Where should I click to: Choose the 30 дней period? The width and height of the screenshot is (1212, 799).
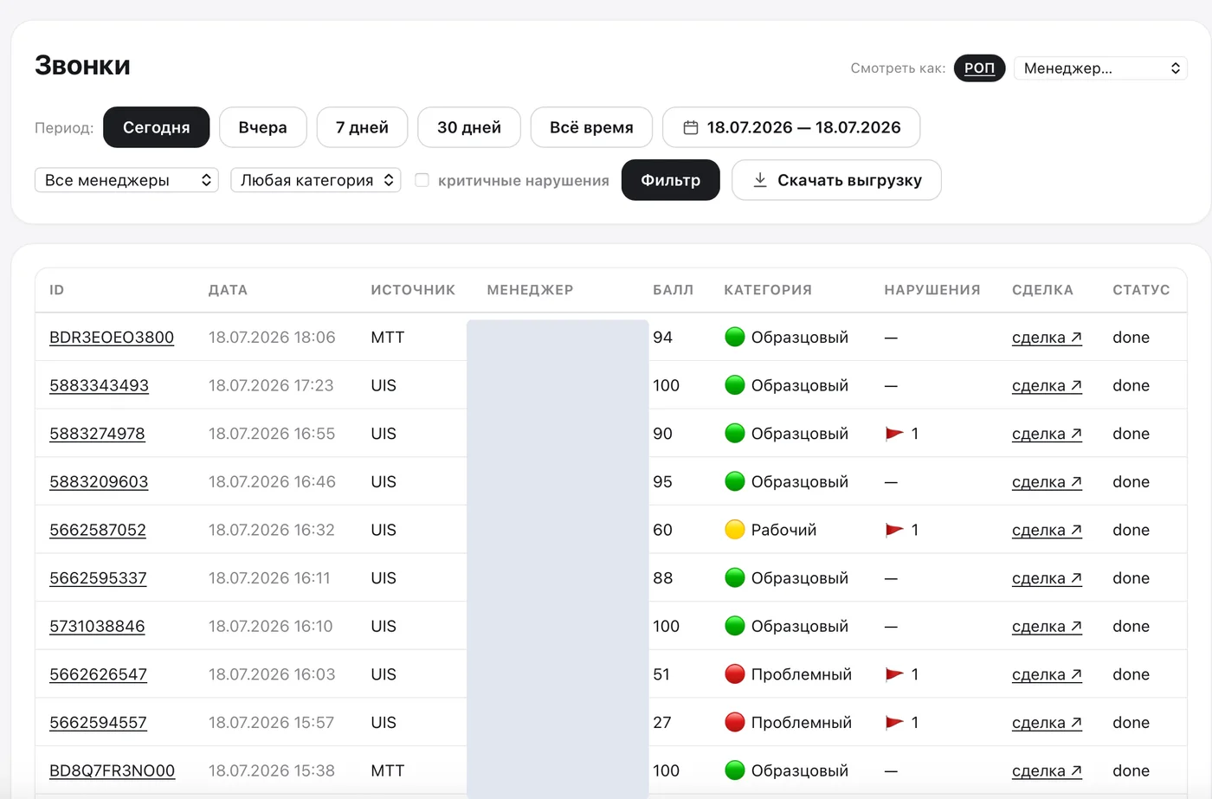pyautogui.click(x=468, y=127)
